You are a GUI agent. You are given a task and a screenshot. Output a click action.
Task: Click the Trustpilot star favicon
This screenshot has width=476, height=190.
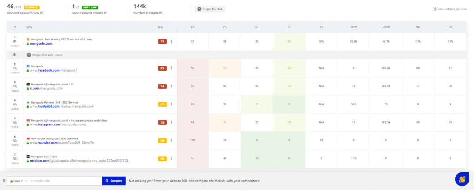[x=28, y=102]
